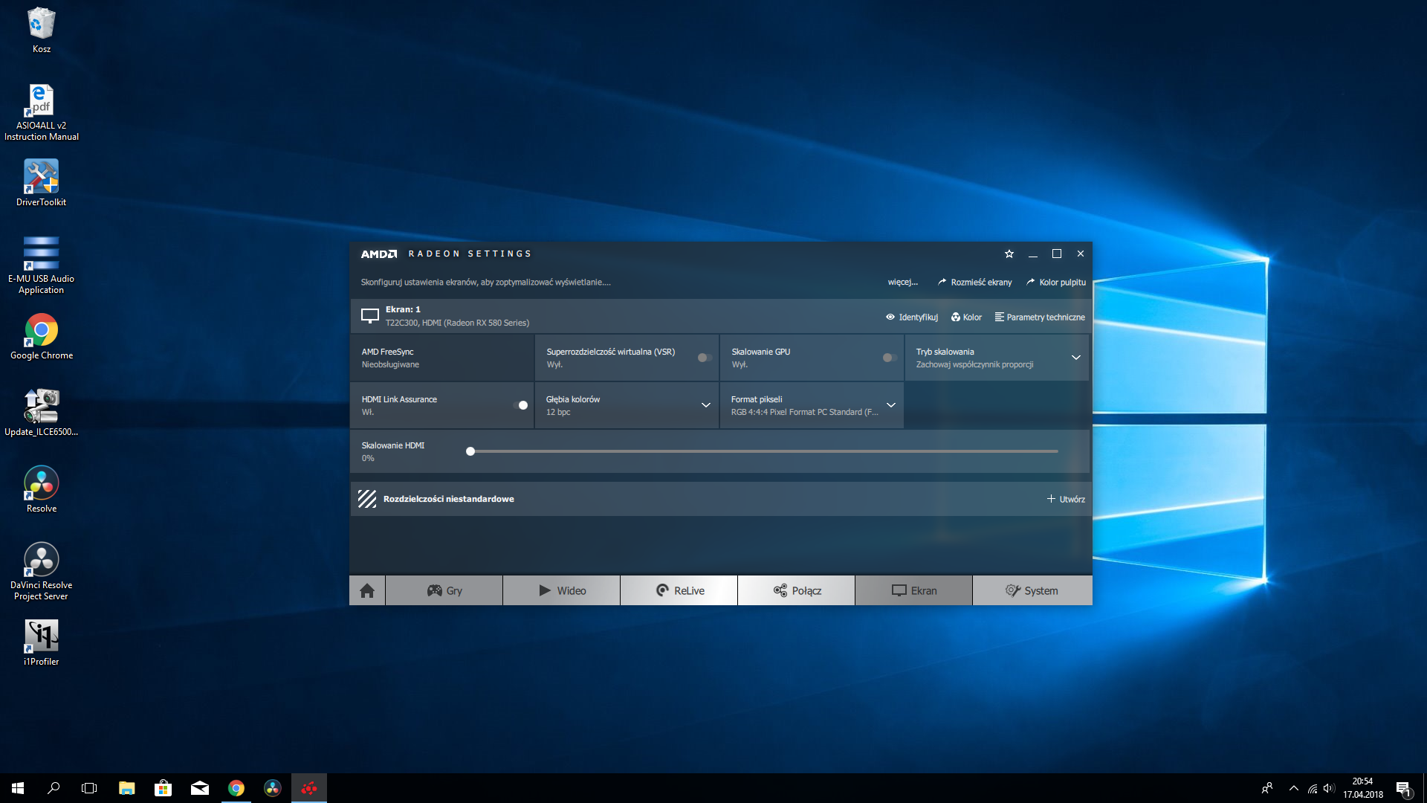Expand the Tryb skalowania dropdown
1427x803 pixels.
pyautogui.click(x=1075, y=358)
